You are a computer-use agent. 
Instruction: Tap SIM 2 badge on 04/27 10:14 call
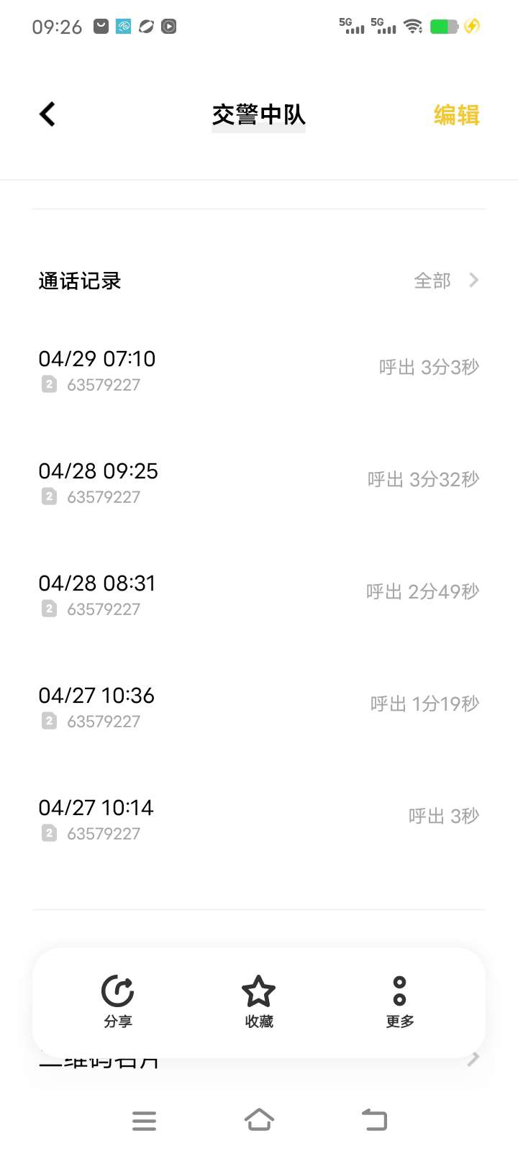[49, 833]
